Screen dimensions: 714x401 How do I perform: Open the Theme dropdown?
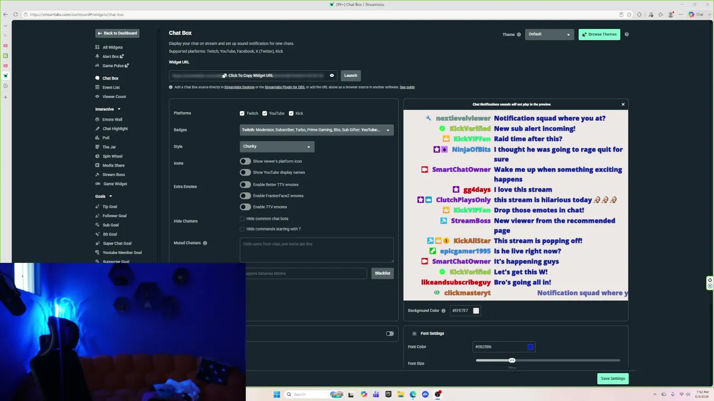pyautogui.click(x=549, y=35)
